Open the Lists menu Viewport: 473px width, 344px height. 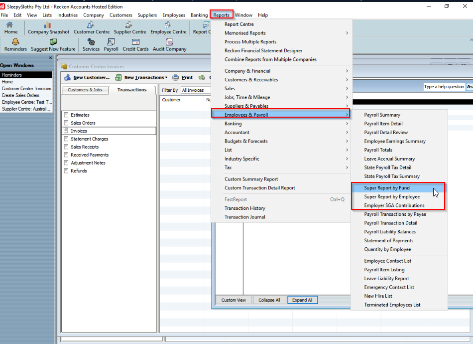47,15
